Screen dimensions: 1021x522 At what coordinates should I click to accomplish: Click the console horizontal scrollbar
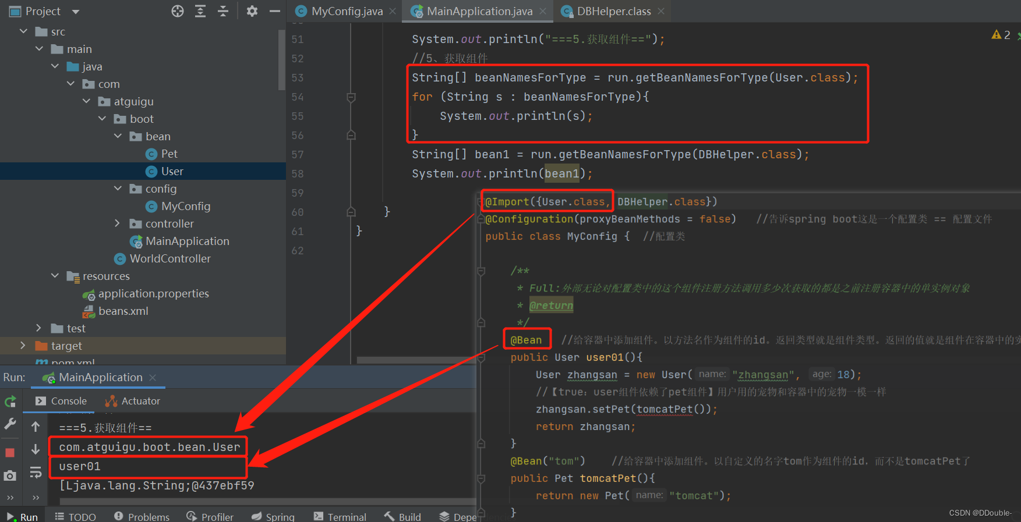click(268, 502)
